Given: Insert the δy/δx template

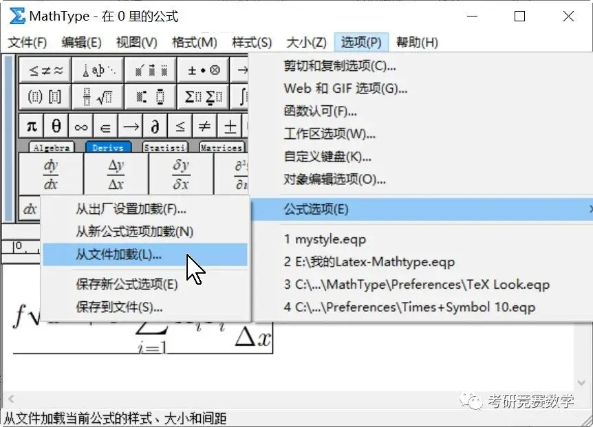Looking at the screenshot, I should 181,174.
